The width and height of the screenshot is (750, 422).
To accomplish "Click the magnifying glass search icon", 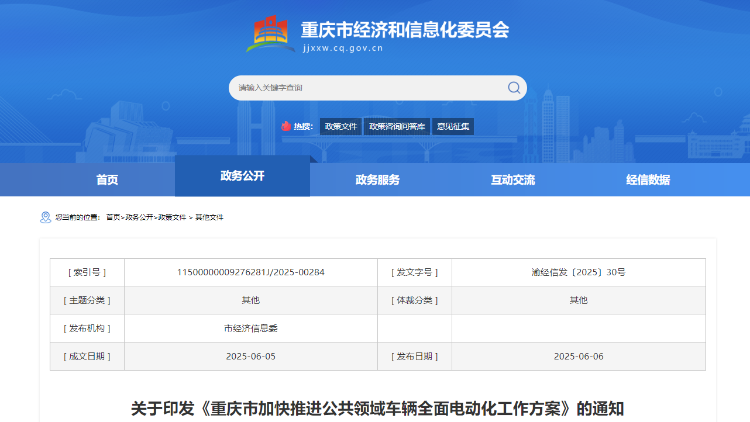I will [x=514, y=88].
